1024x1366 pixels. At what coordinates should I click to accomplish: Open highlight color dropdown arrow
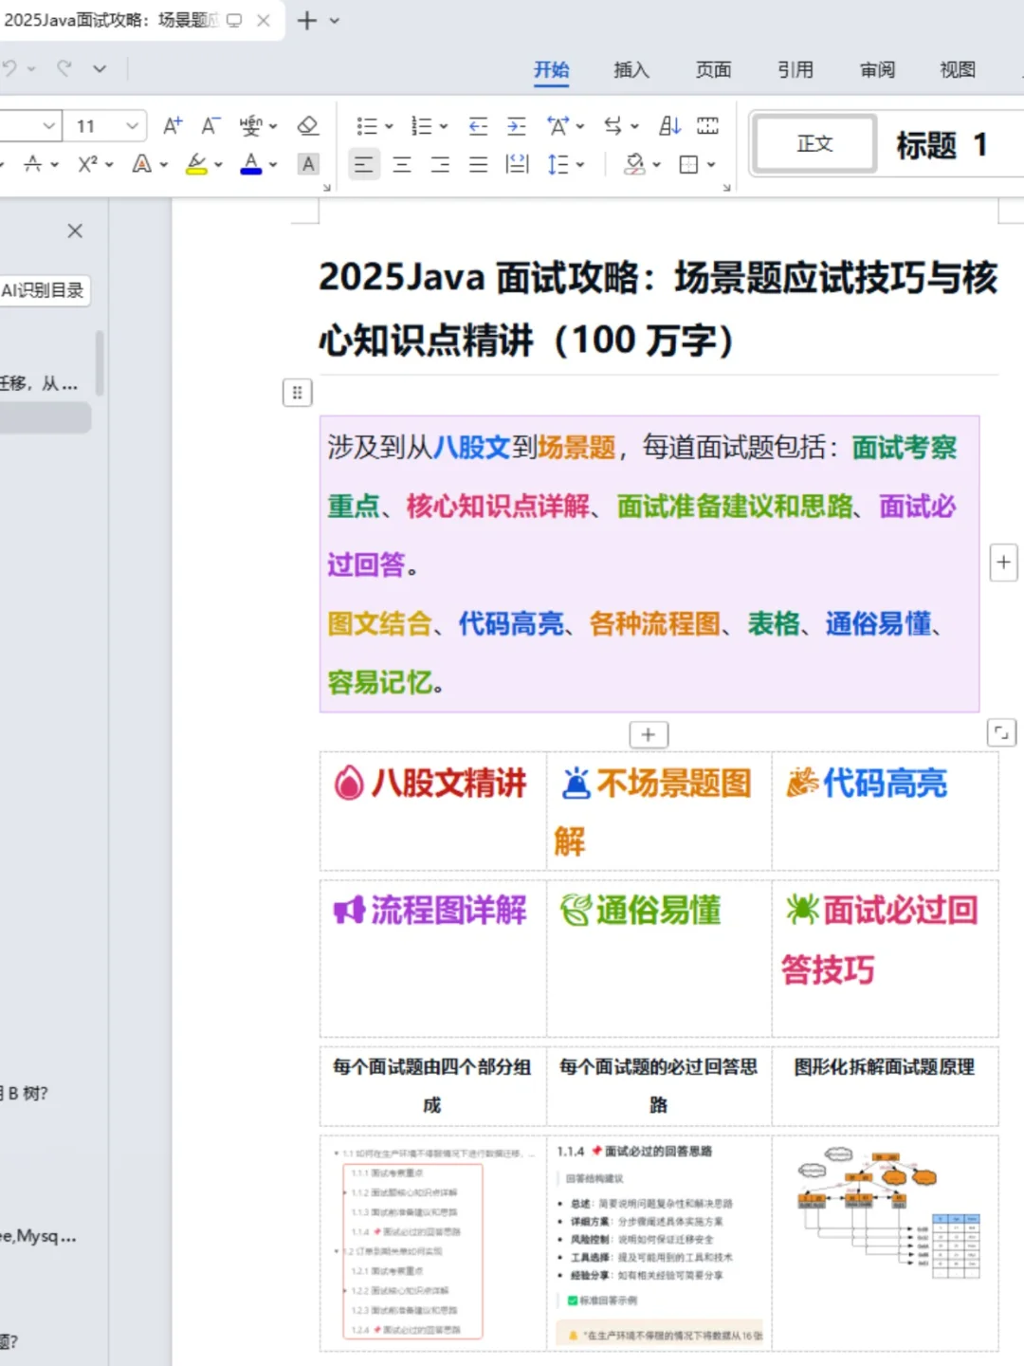point(219,165)
